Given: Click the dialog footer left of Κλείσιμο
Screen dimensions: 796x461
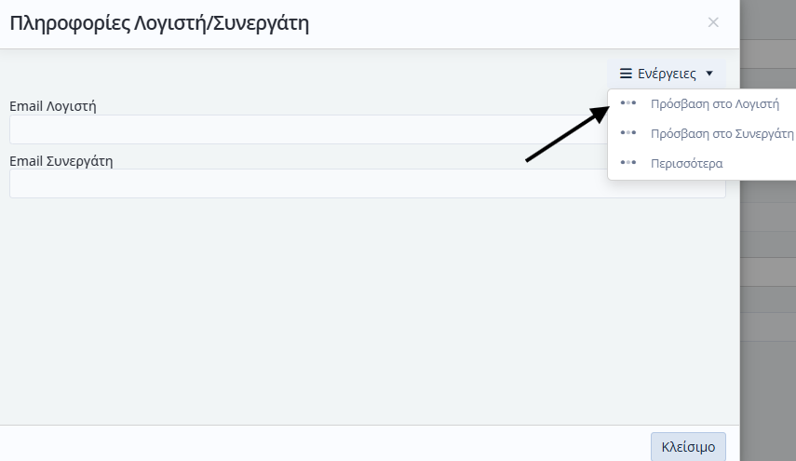Looking at the screenshot, I should 326,445.
